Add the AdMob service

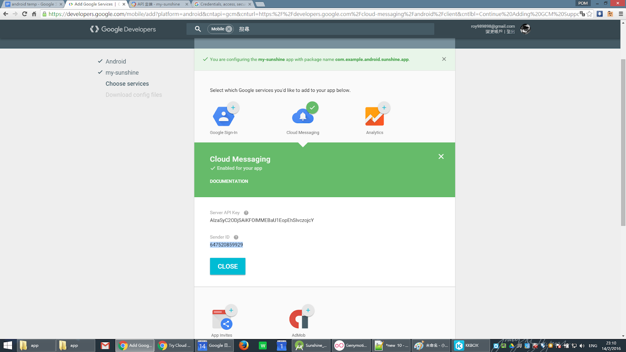click(x=308, y=310)
